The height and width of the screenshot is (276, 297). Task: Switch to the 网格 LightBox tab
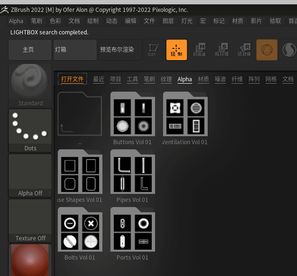click(x=271, y=79)
